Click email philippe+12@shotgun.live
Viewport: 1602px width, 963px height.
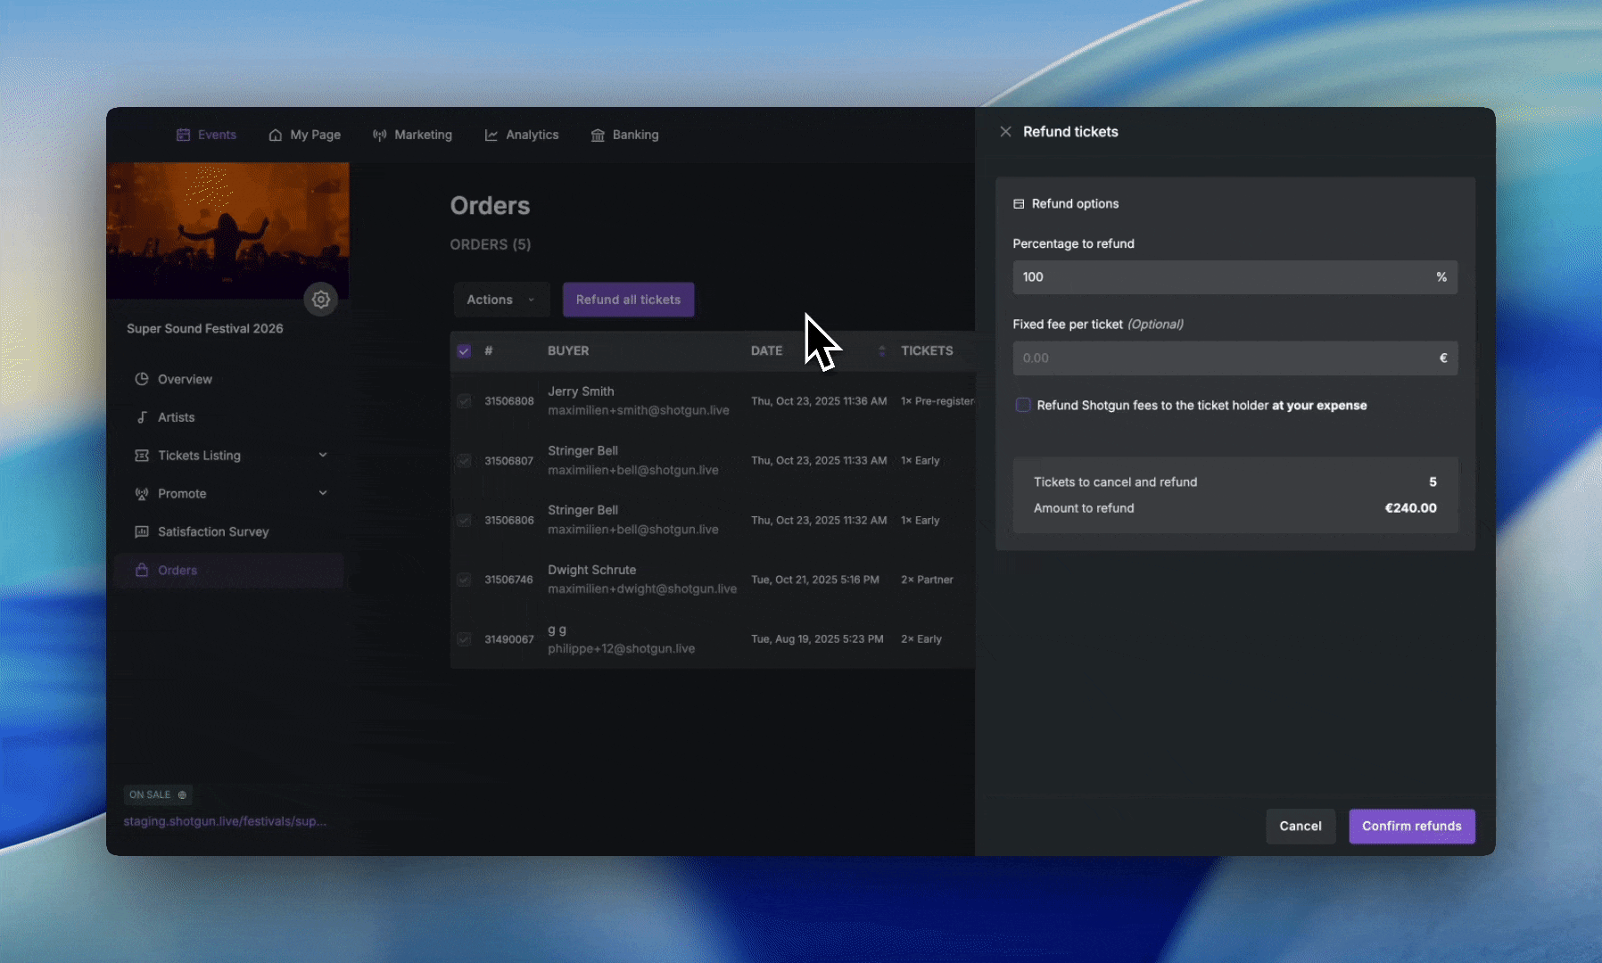[x=622, y=648]
